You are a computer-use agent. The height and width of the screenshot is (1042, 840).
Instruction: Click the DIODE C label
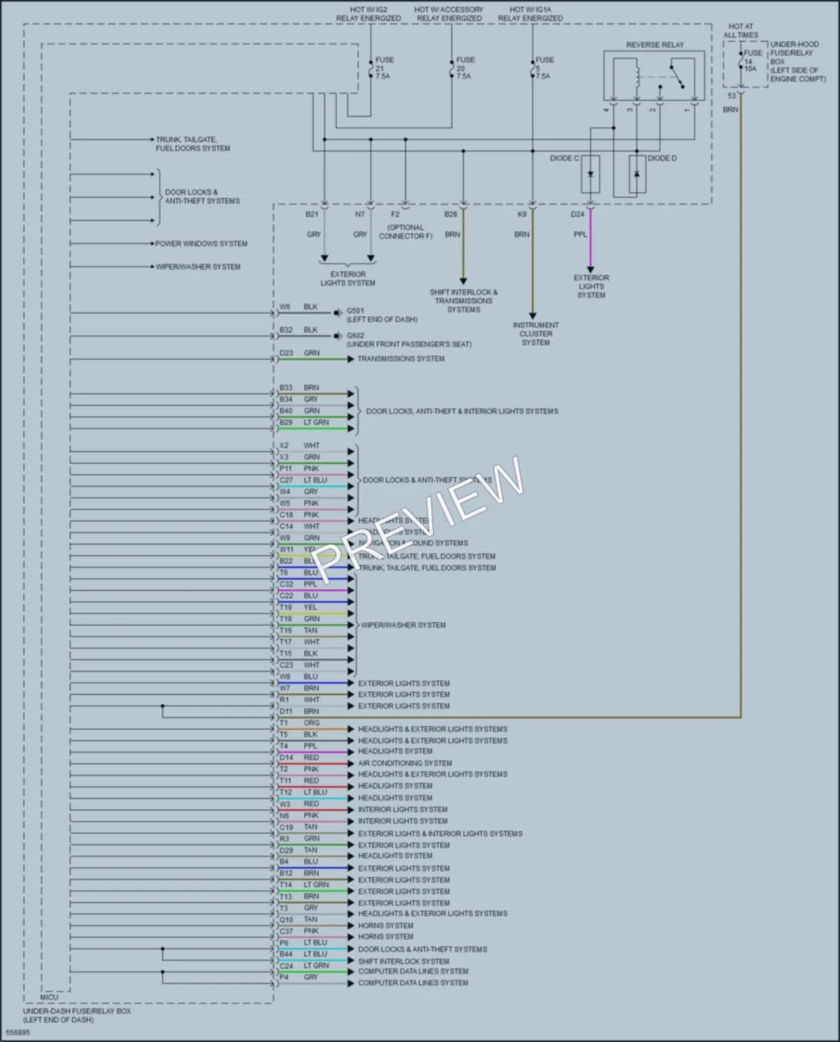point(564,159)
